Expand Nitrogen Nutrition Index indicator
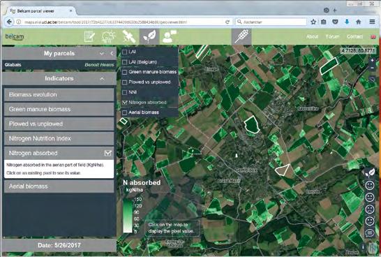The width and height of the screenshot is (381, 257). [59, 138]
